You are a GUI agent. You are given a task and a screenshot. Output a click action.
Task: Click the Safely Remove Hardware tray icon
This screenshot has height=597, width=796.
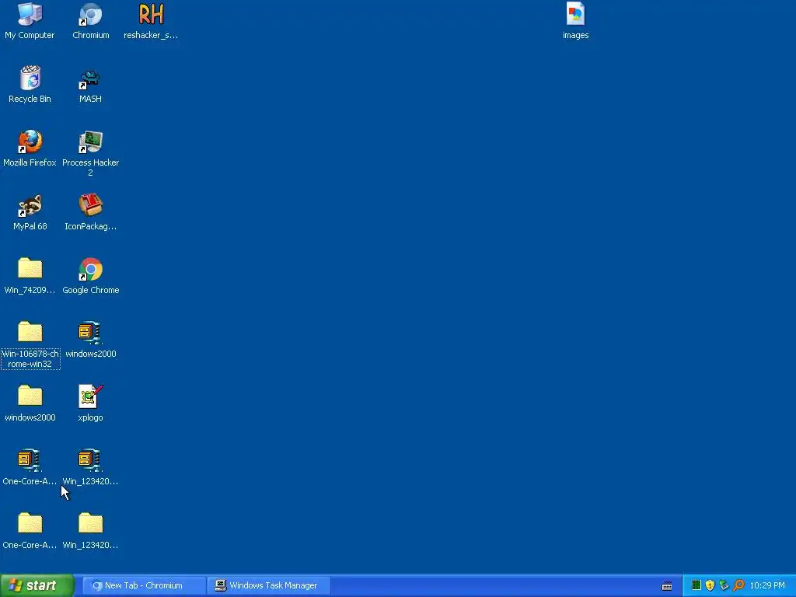point(724,585)
